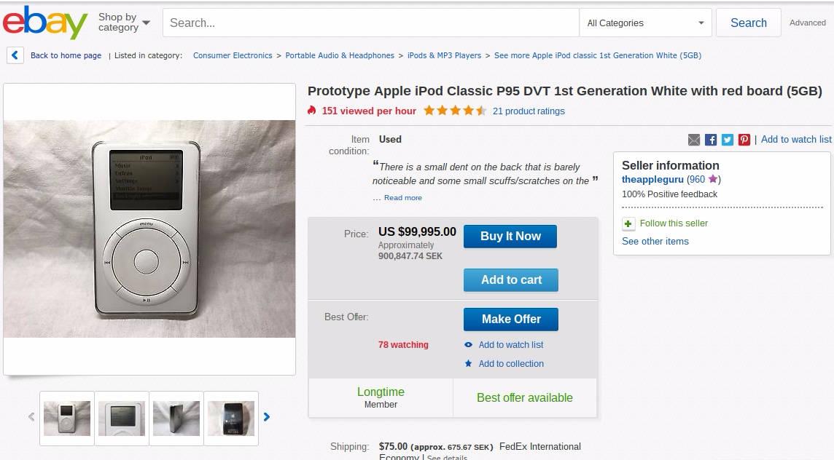Expand the All Categories dropdown
The width and height of the screenshot is (834, 460).
coord(647,23)
